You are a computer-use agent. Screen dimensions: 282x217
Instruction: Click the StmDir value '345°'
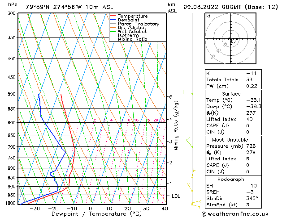pos(252,198)
